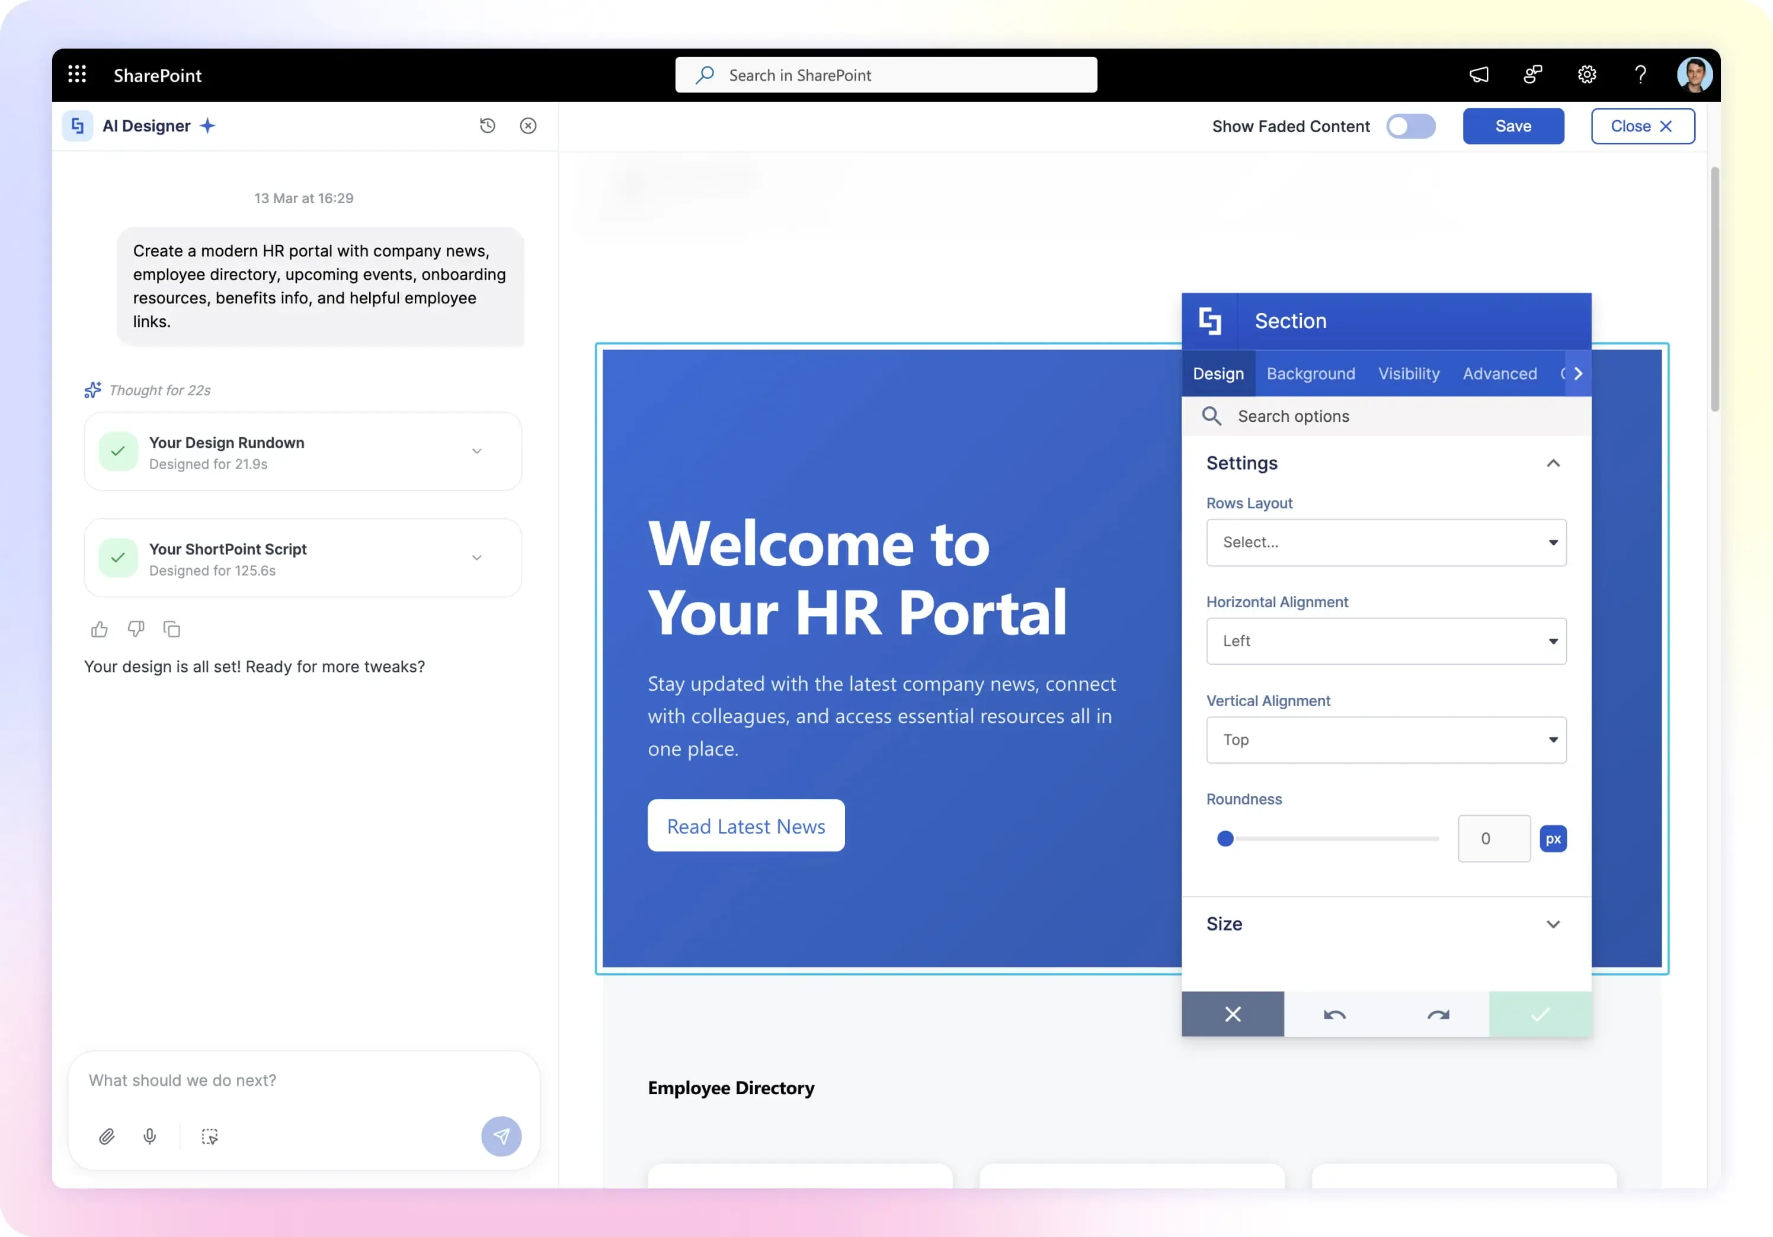Viewport: 1773px width, 1237px height.
Task: Click the element selector icon in chat input
Action: (209, 1136)
